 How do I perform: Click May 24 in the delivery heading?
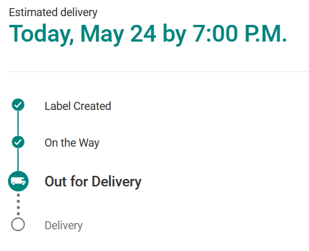click(118, 34)
